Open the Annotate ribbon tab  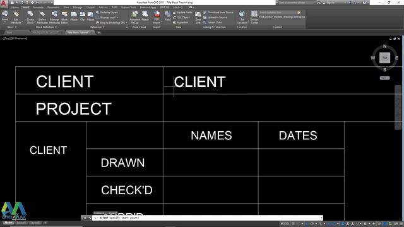[38, 8]
